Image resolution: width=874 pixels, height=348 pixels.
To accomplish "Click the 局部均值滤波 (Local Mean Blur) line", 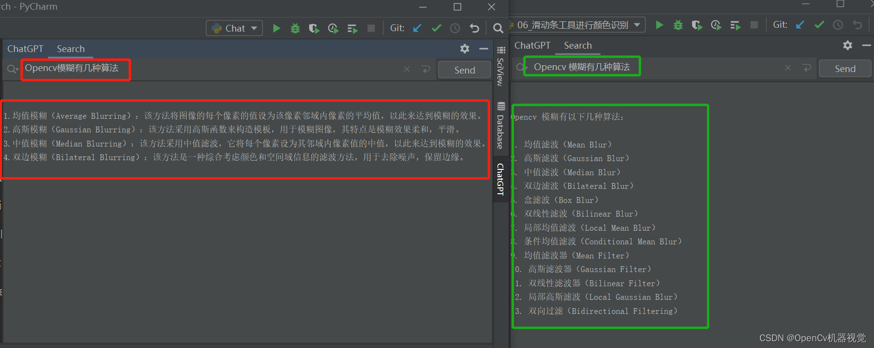I will (586, 228).
